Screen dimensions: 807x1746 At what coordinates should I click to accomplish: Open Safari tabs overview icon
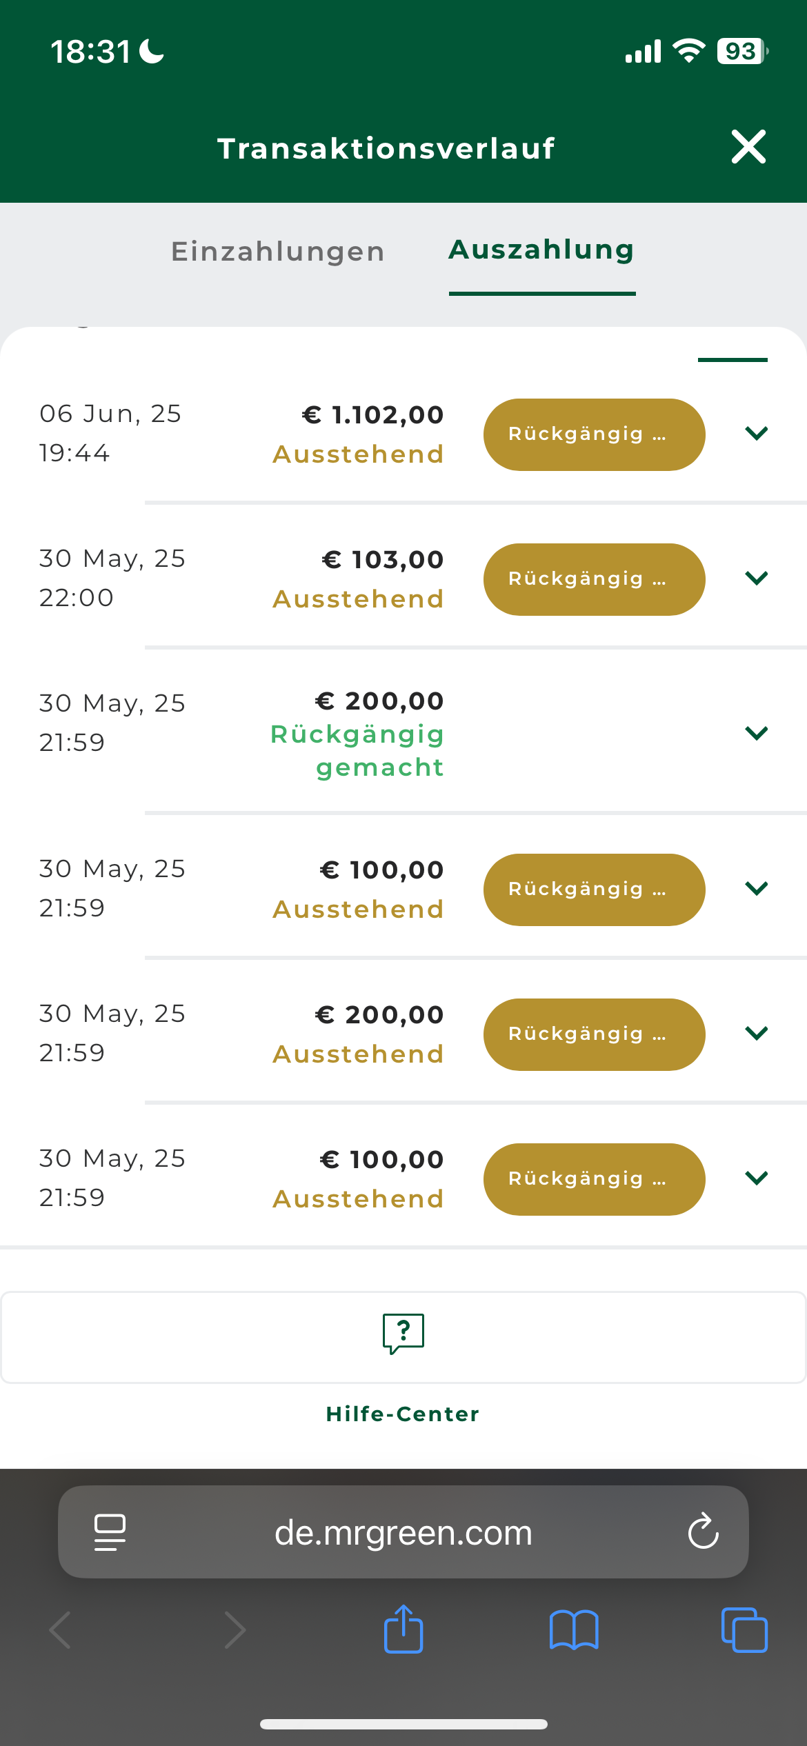(x=744, y=1630)
